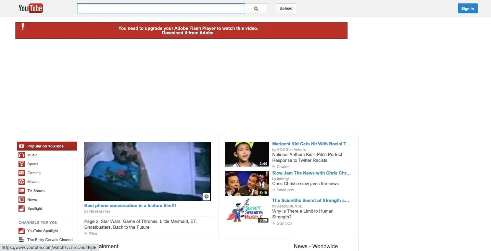Click the exclamation alert icon in red banner
The width and height of the screenshot is (491, 251).
coord(23,27)
